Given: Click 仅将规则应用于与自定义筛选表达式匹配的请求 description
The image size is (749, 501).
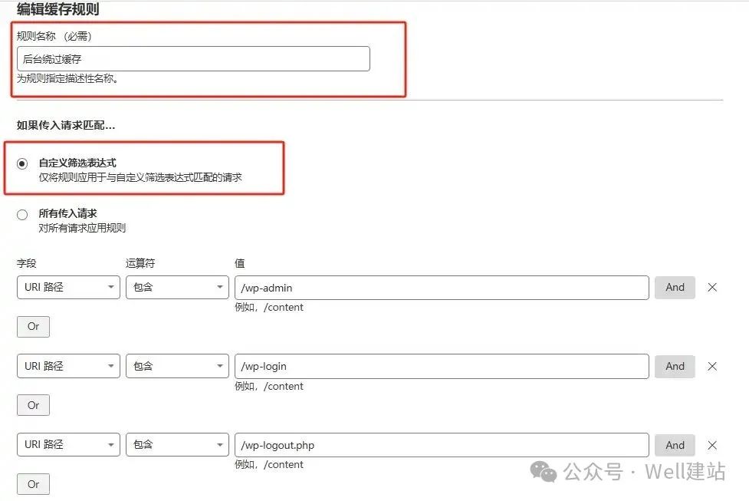Looking at the screenshot, I should click(140, 177).
